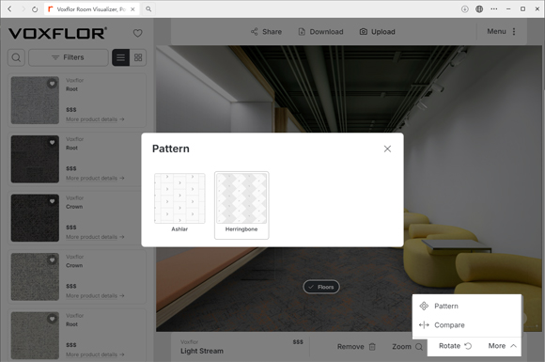Open the Filters panel
This screenshot has height=362, width=545.
68,57
